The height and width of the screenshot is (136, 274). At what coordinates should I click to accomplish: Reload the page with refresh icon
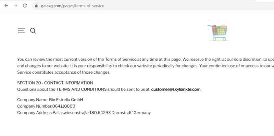coord(25,5)
